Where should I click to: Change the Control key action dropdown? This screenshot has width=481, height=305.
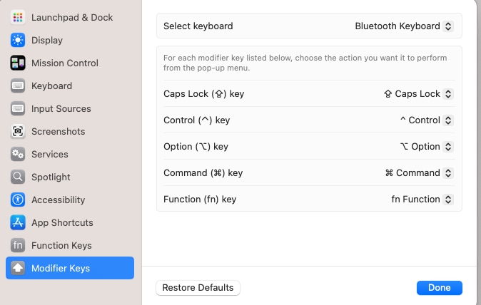pos(426,120)
